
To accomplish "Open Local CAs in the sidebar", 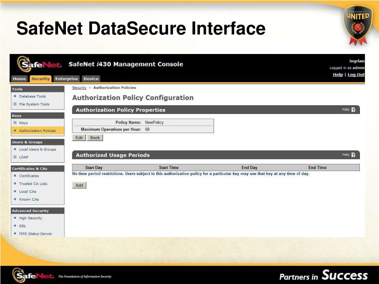I will click(27, 192).
